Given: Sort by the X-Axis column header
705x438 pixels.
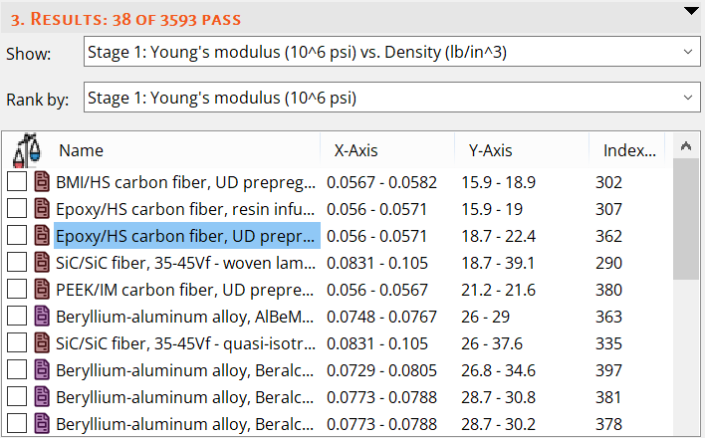Looking at the screenshot, I should point(355,150).
